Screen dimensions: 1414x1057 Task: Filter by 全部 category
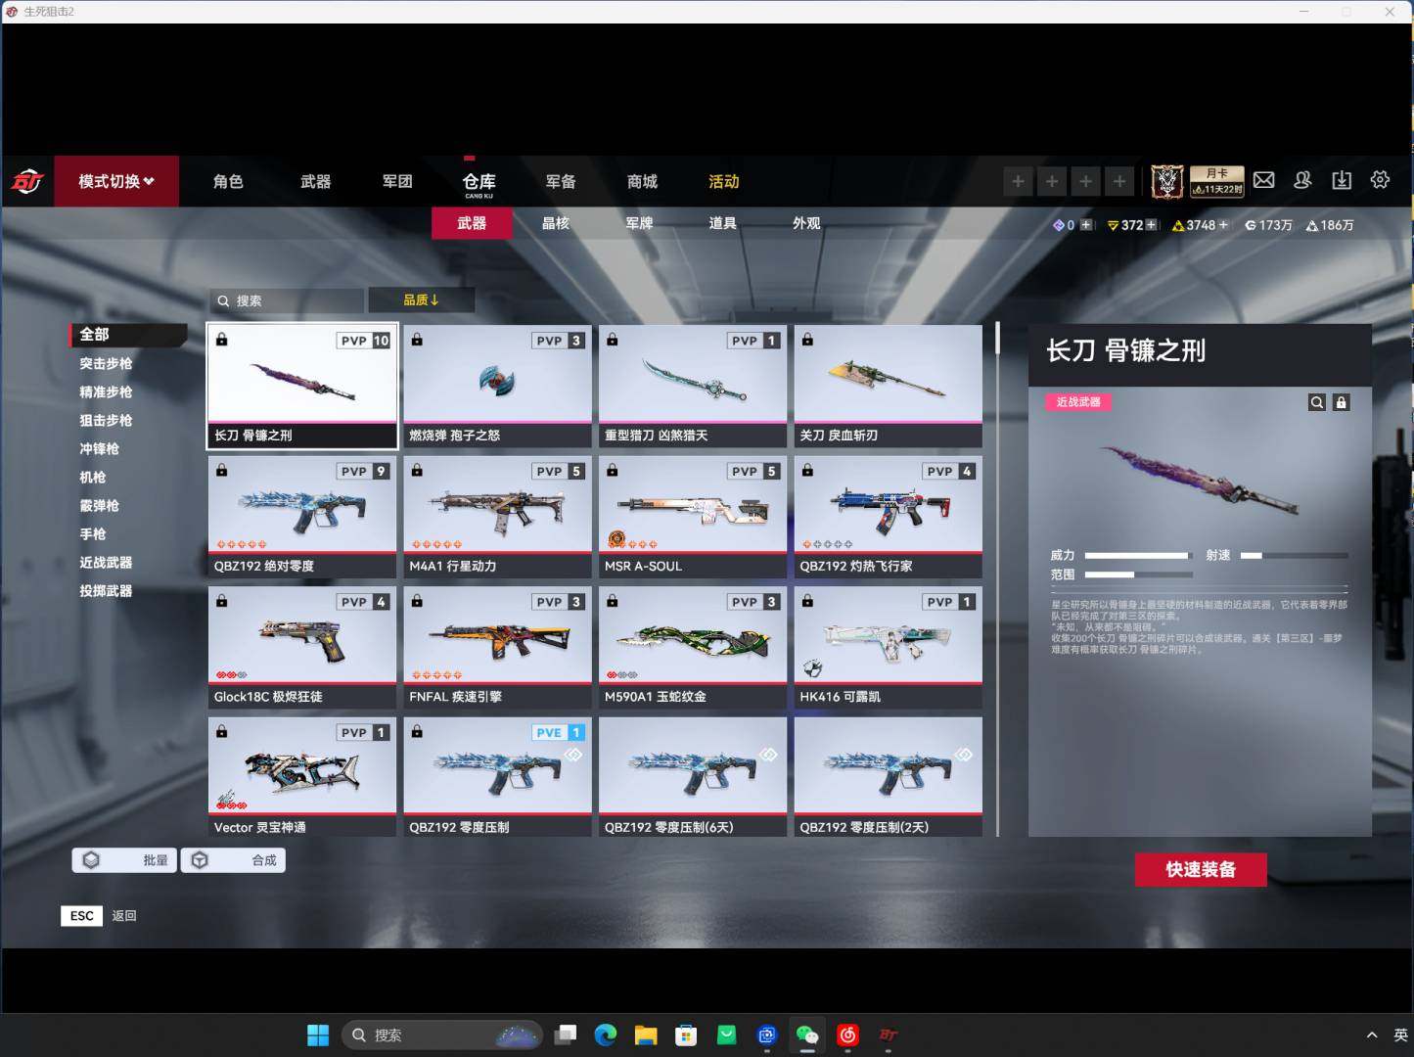(x=128, y=335)
